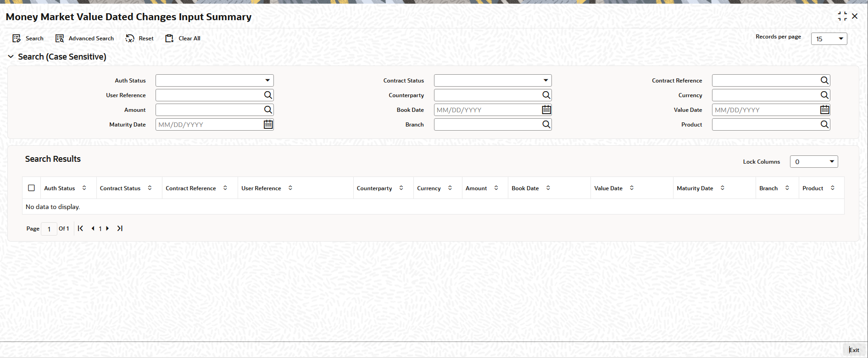
Task: Open the Lock Columns dropdown
Action: click(x=814, y=161)
